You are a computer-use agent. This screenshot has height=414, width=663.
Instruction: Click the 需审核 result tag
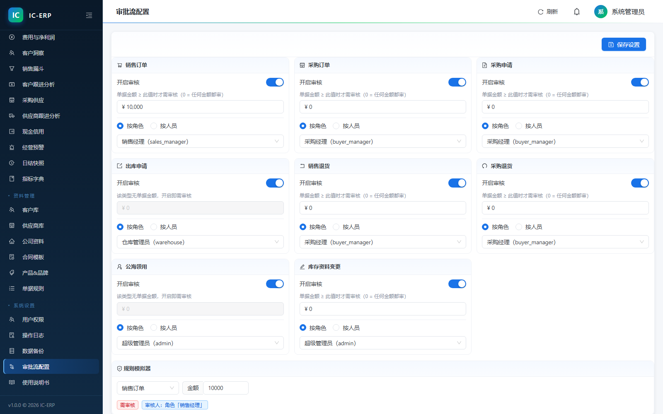(128, 405)
